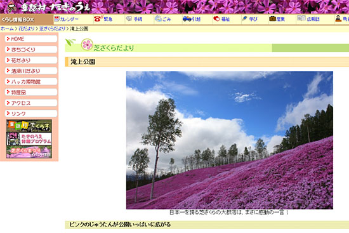Open the 産業 menu item

pyautogui.click(x=280, y=19)
